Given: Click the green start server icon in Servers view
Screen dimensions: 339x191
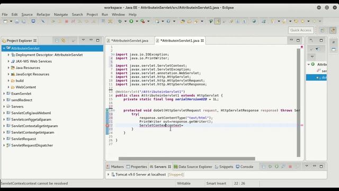Looking at the screenshot, I should pyautogui.click(x=276, y=167).
